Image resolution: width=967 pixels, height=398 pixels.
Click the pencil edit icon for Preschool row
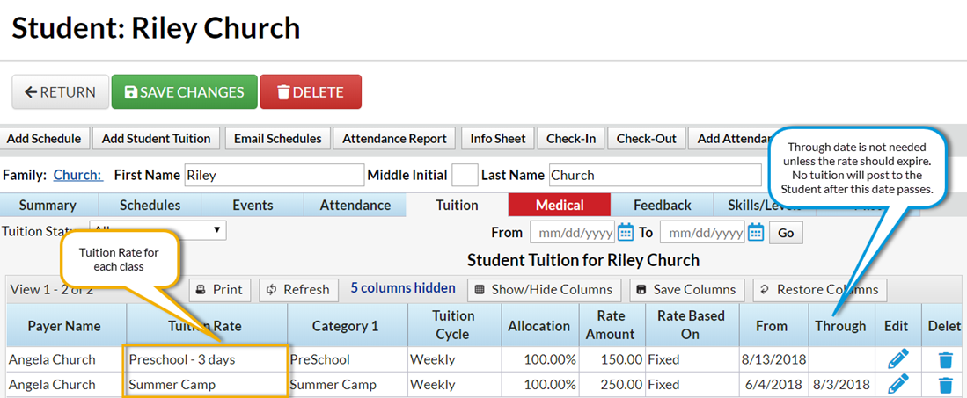897,359
